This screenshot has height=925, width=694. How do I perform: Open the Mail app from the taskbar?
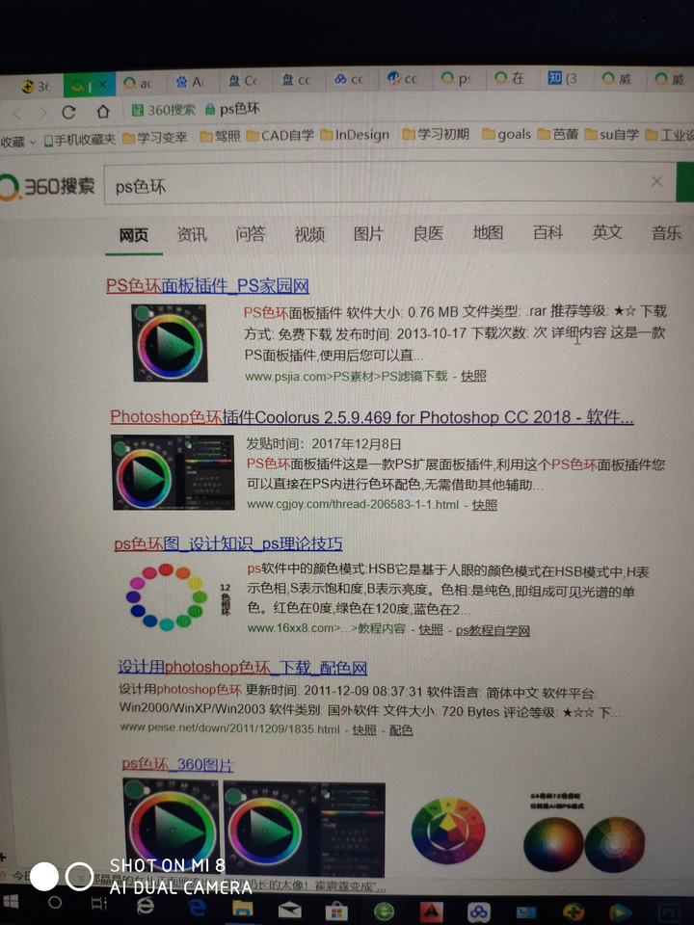(x=290, y=911)
